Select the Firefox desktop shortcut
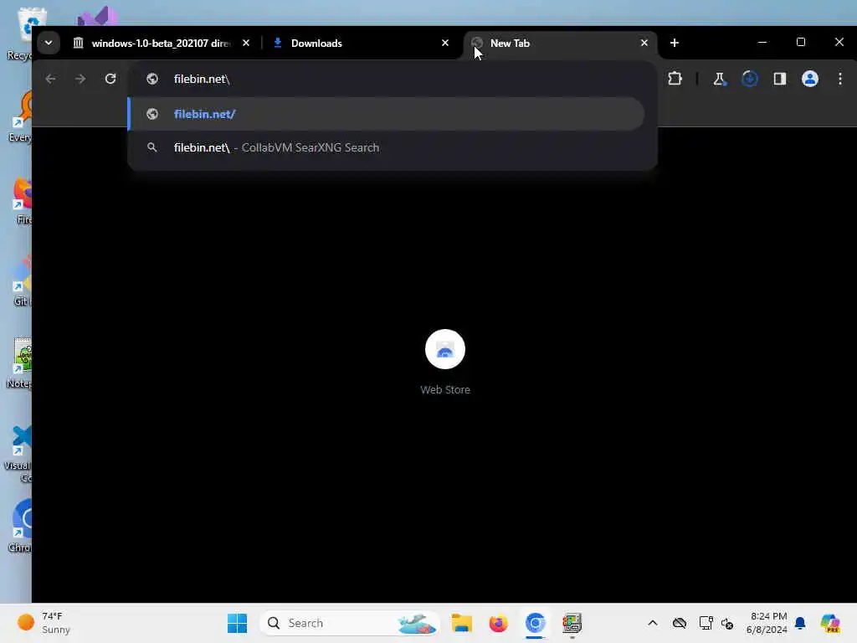The width and height of the screenshot is (857, 643). [23, 201]
